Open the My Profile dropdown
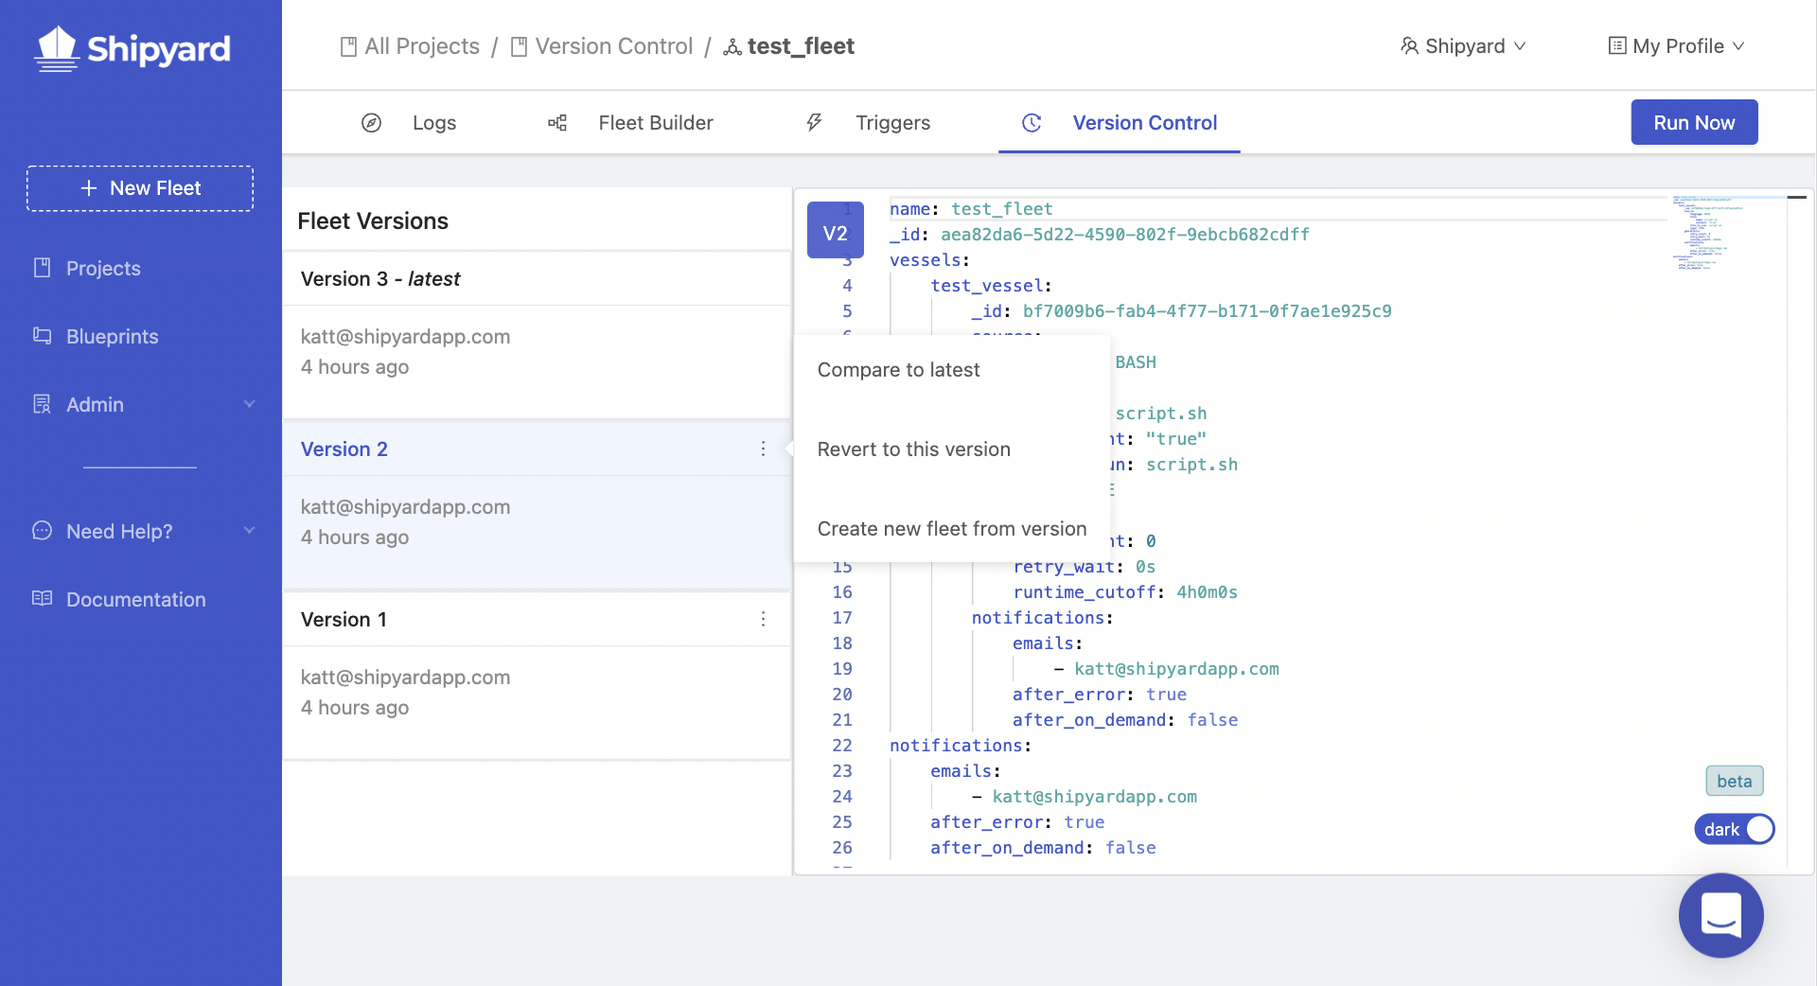The height and width of the screenshot is (986, 1817). 1676,45
